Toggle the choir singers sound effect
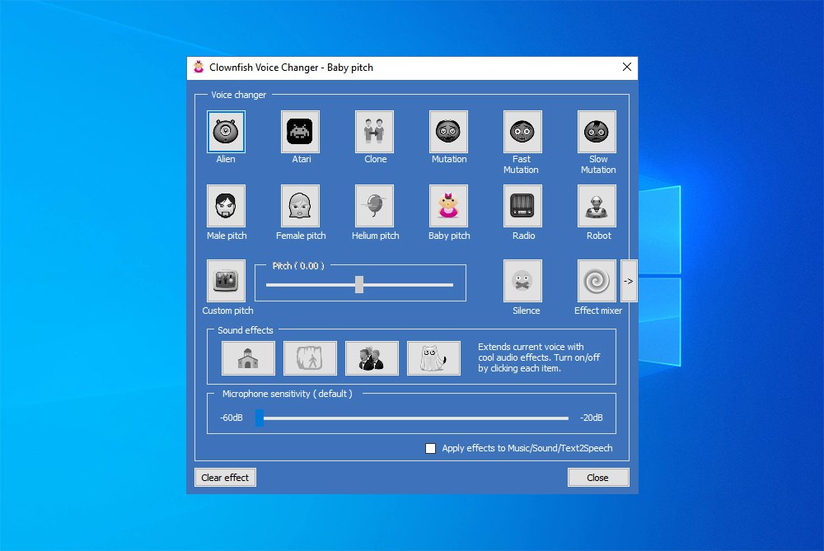The width and height of the screenshot is (824, 551). click(x=372, y=358)
